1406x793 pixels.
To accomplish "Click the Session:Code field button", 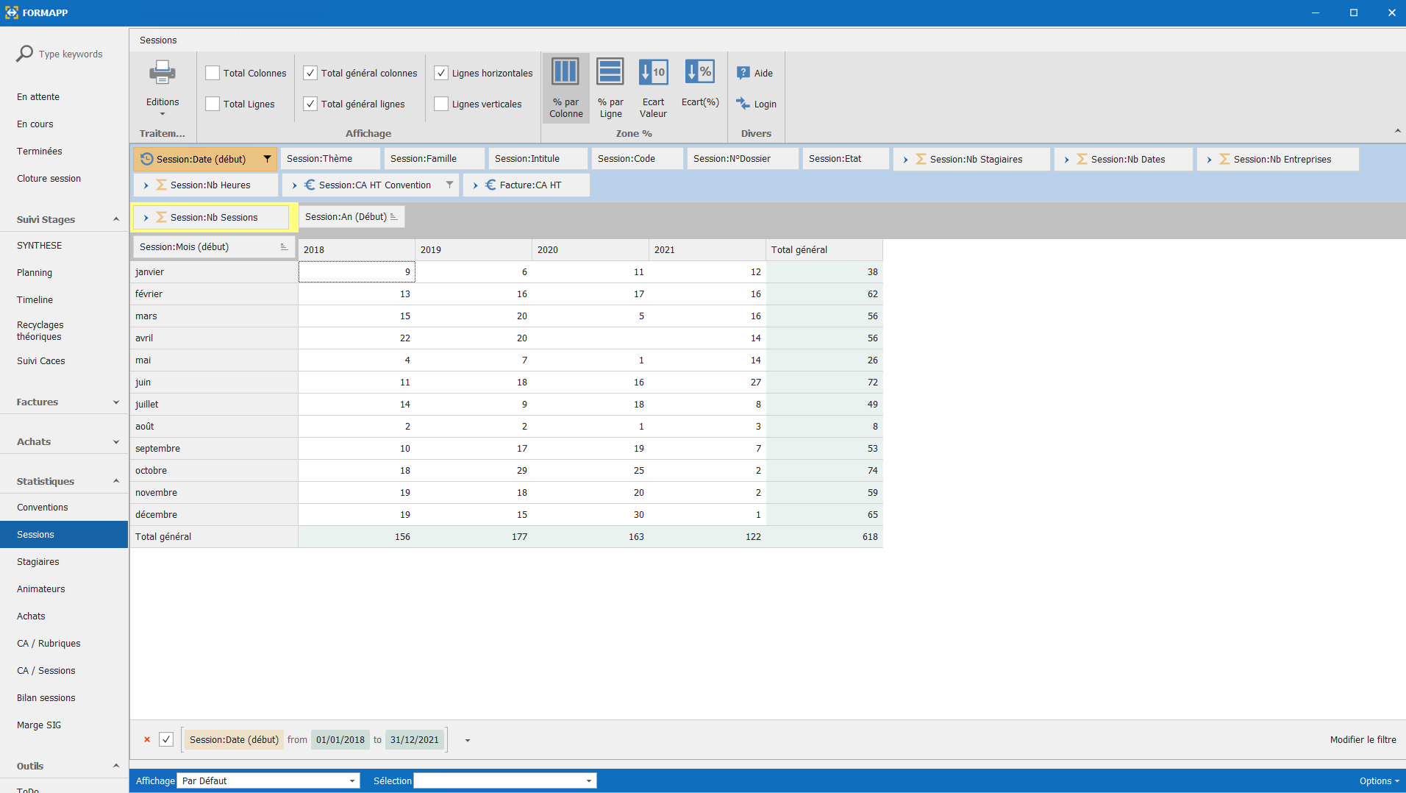I will click(x=638, y=159).
